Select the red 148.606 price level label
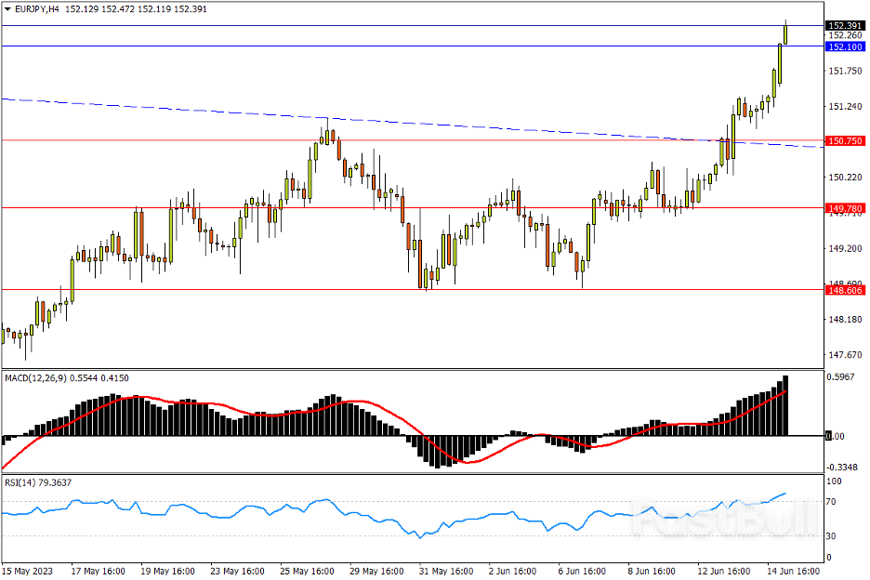Screen dimensions: 870x580 tap(845, 290)
